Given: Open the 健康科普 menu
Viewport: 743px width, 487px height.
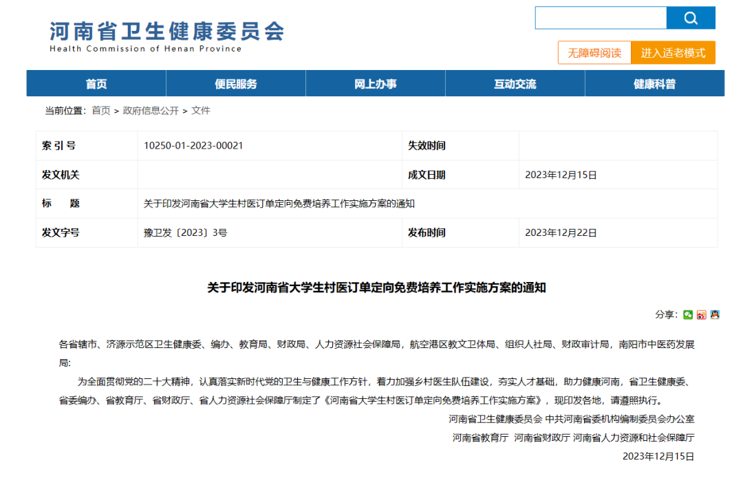Looking at the screenshot, I should (x=654, y=83).
